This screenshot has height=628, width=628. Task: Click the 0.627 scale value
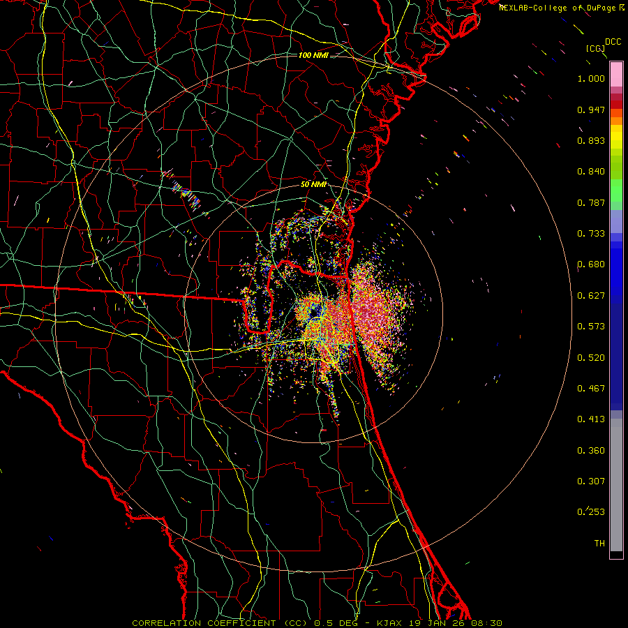pyautogui.click(x=591, y=296)
